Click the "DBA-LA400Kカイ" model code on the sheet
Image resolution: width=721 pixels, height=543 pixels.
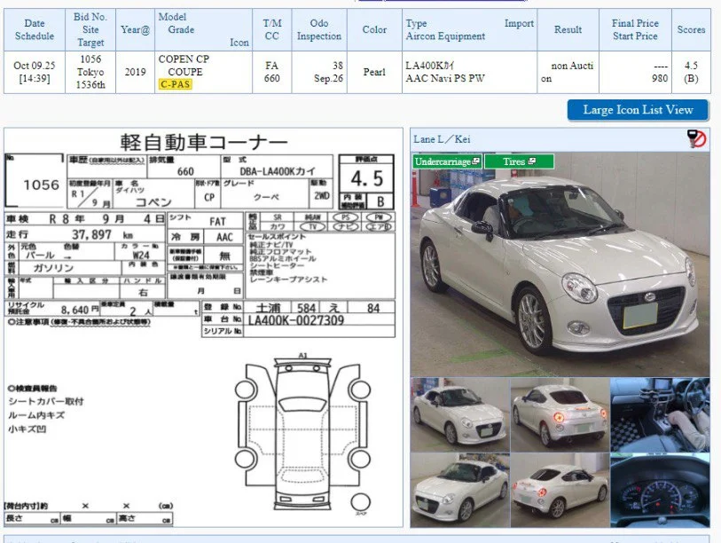278,171
